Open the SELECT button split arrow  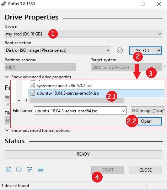(x=159, y=50)
